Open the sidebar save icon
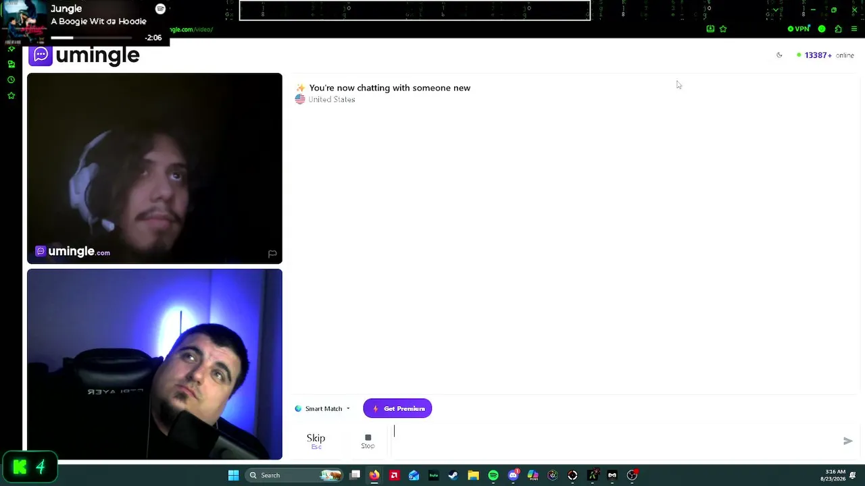Viewport: 865px width, 486px height. [11, 64]
